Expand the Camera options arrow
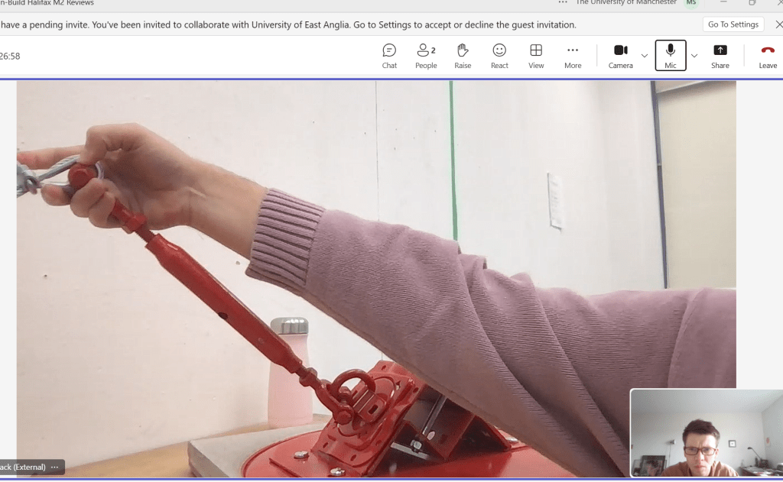Image resolution: width=783 pixels, height=482 pixels. [645, 56]
